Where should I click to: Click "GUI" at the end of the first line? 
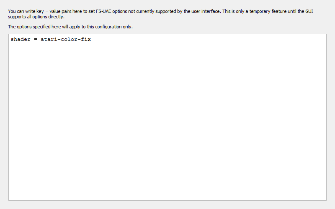(x=309, y=11)
